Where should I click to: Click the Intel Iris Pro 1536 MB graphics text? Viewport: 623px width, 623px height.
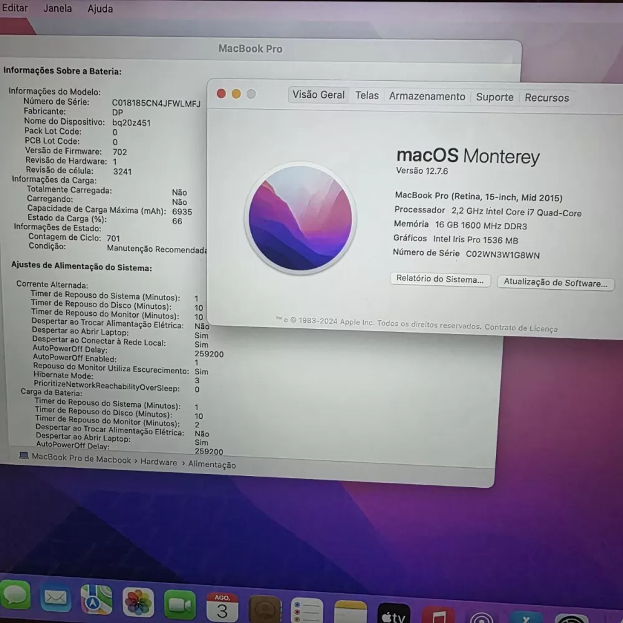475,240
